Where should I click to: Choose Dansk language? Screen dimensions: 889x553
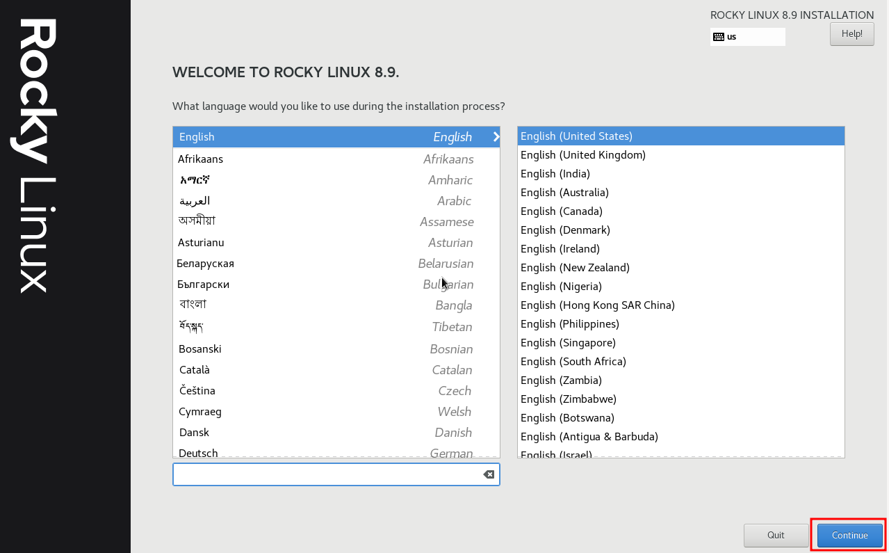(336, 432)
